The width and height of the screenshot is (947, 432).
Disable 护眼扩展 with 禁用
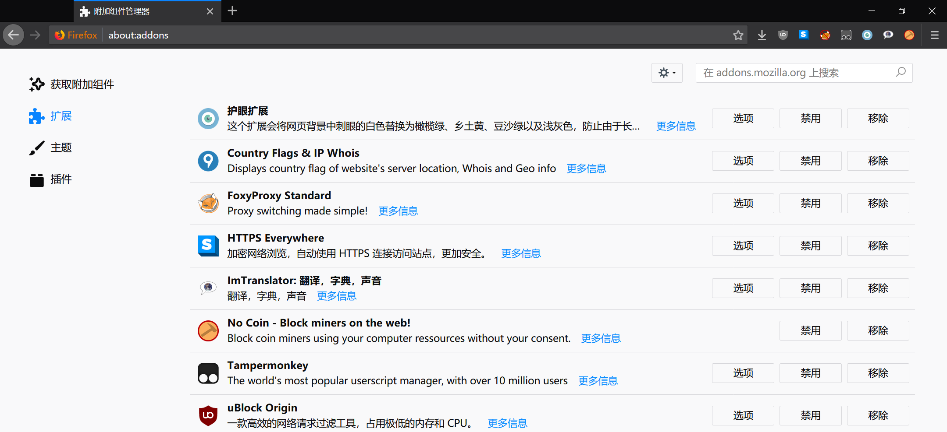point(811,119)
